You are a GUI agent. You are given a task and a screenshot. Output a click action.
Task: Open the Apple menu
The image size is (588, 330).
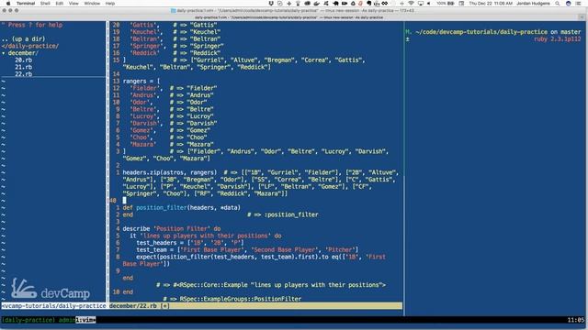(8, 4)
